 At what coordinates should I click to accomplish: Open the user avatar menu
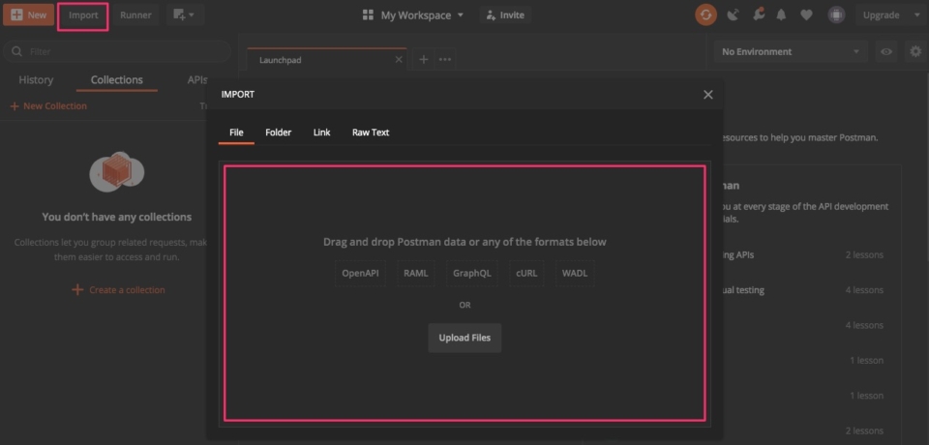(836, 15)
